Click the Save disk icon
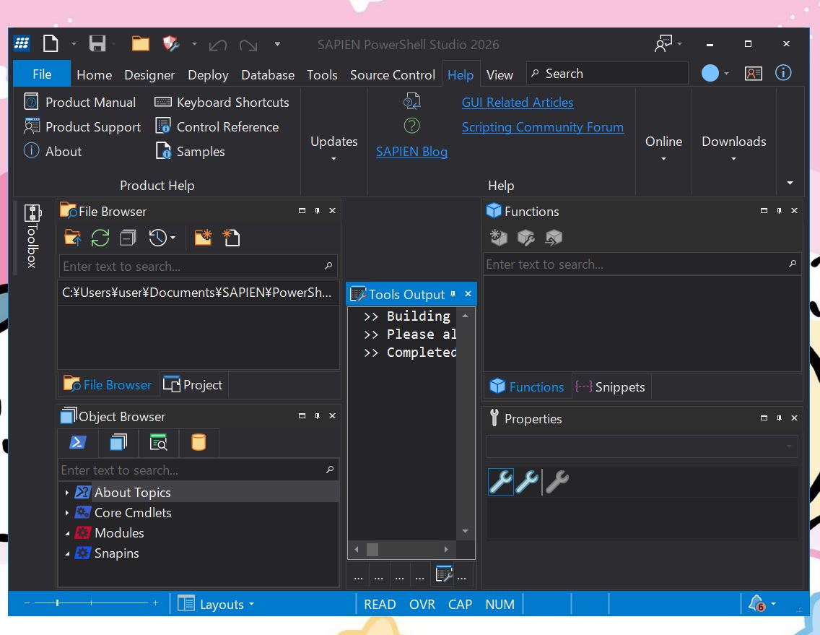This screenshot has height=635, width=820. (x=97, y=43)
